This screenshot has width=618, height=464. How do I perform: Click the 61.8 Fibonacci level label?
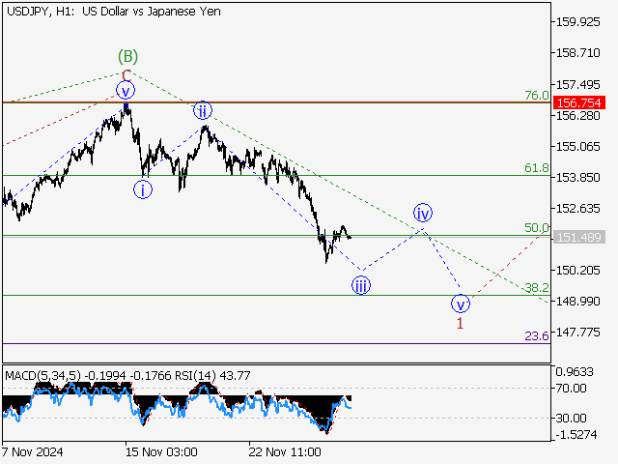(536, 168)
